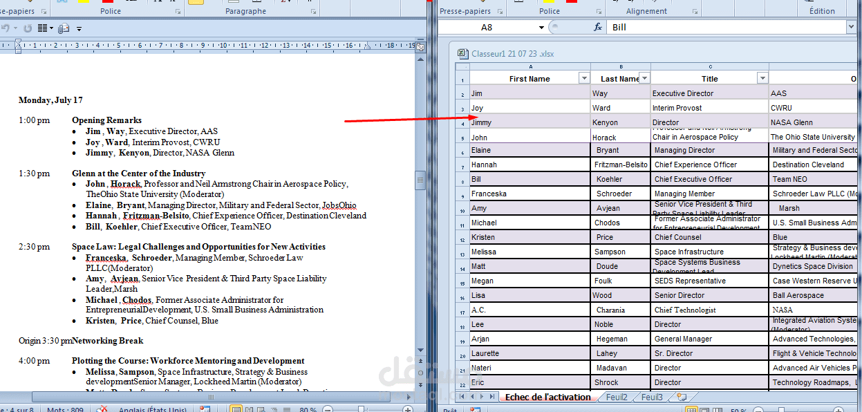Screen dimensions: 862x412
Task: Switch to the Feuil3 sheet tab
Action: point(651,397)
